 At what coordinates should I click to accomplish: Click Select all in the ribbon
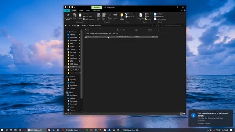click(x=158, y=14)
